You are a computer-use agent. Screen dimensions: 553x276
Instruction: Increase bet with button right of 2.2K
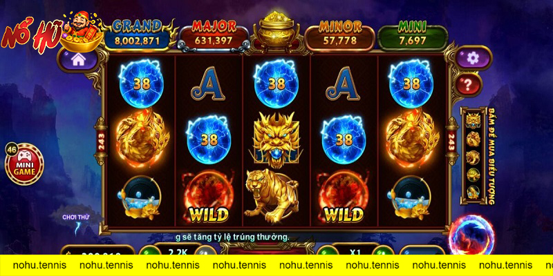(x=205, y=250)
